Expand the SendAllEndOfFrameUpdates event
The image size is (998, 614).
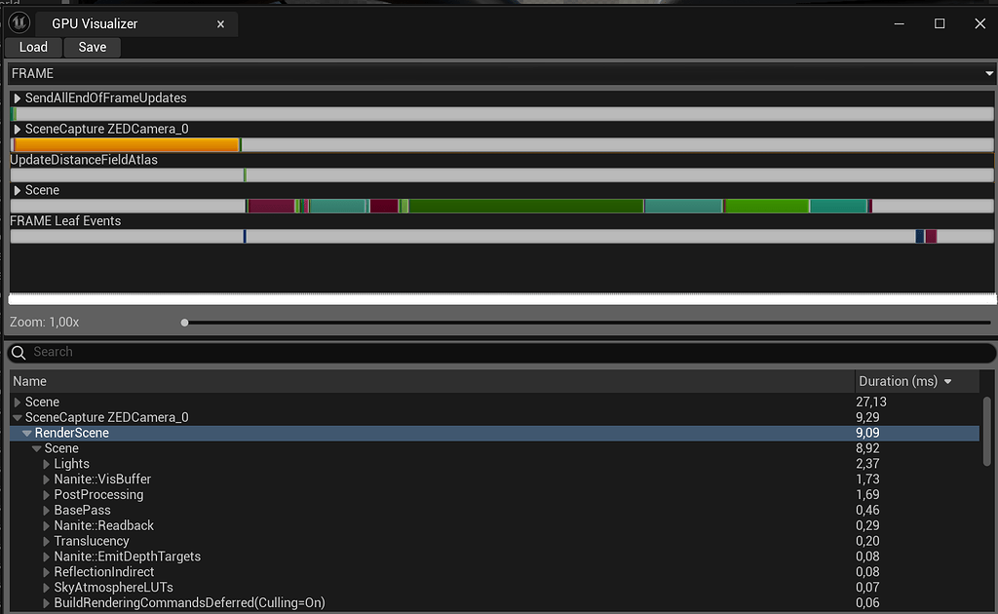pos(16,97)
